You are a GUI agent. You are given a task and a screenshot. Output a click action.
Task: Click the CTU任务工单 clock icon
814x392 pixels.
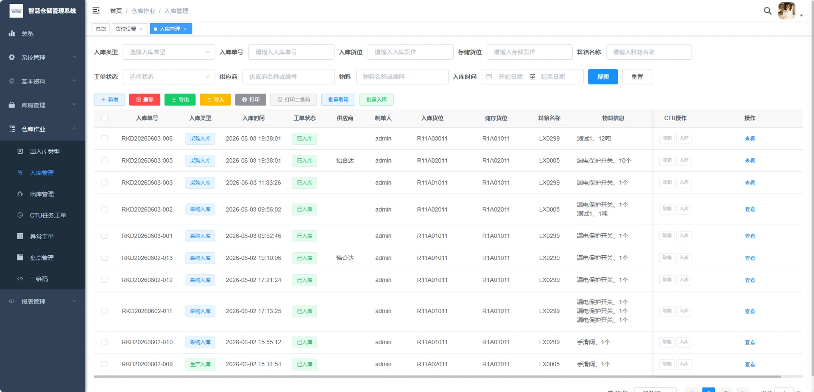(20, 215)
